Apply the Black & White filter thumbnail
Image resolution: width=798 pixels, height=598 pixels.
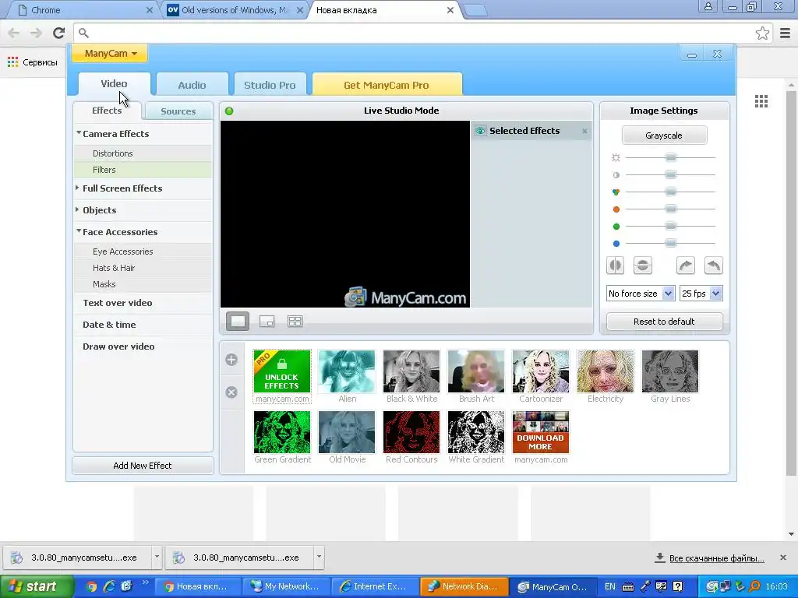pyautogui.click(x=411, y=371)
